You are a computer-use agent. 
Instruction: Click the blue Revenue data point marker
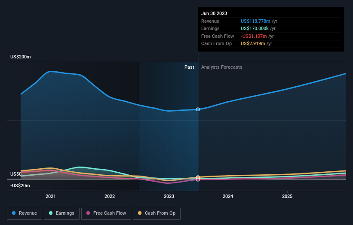click(x=198, y=109)
